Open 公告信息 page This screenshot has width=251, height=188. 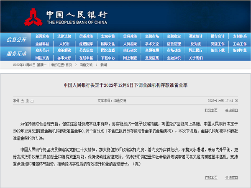[x=86, y=51]
